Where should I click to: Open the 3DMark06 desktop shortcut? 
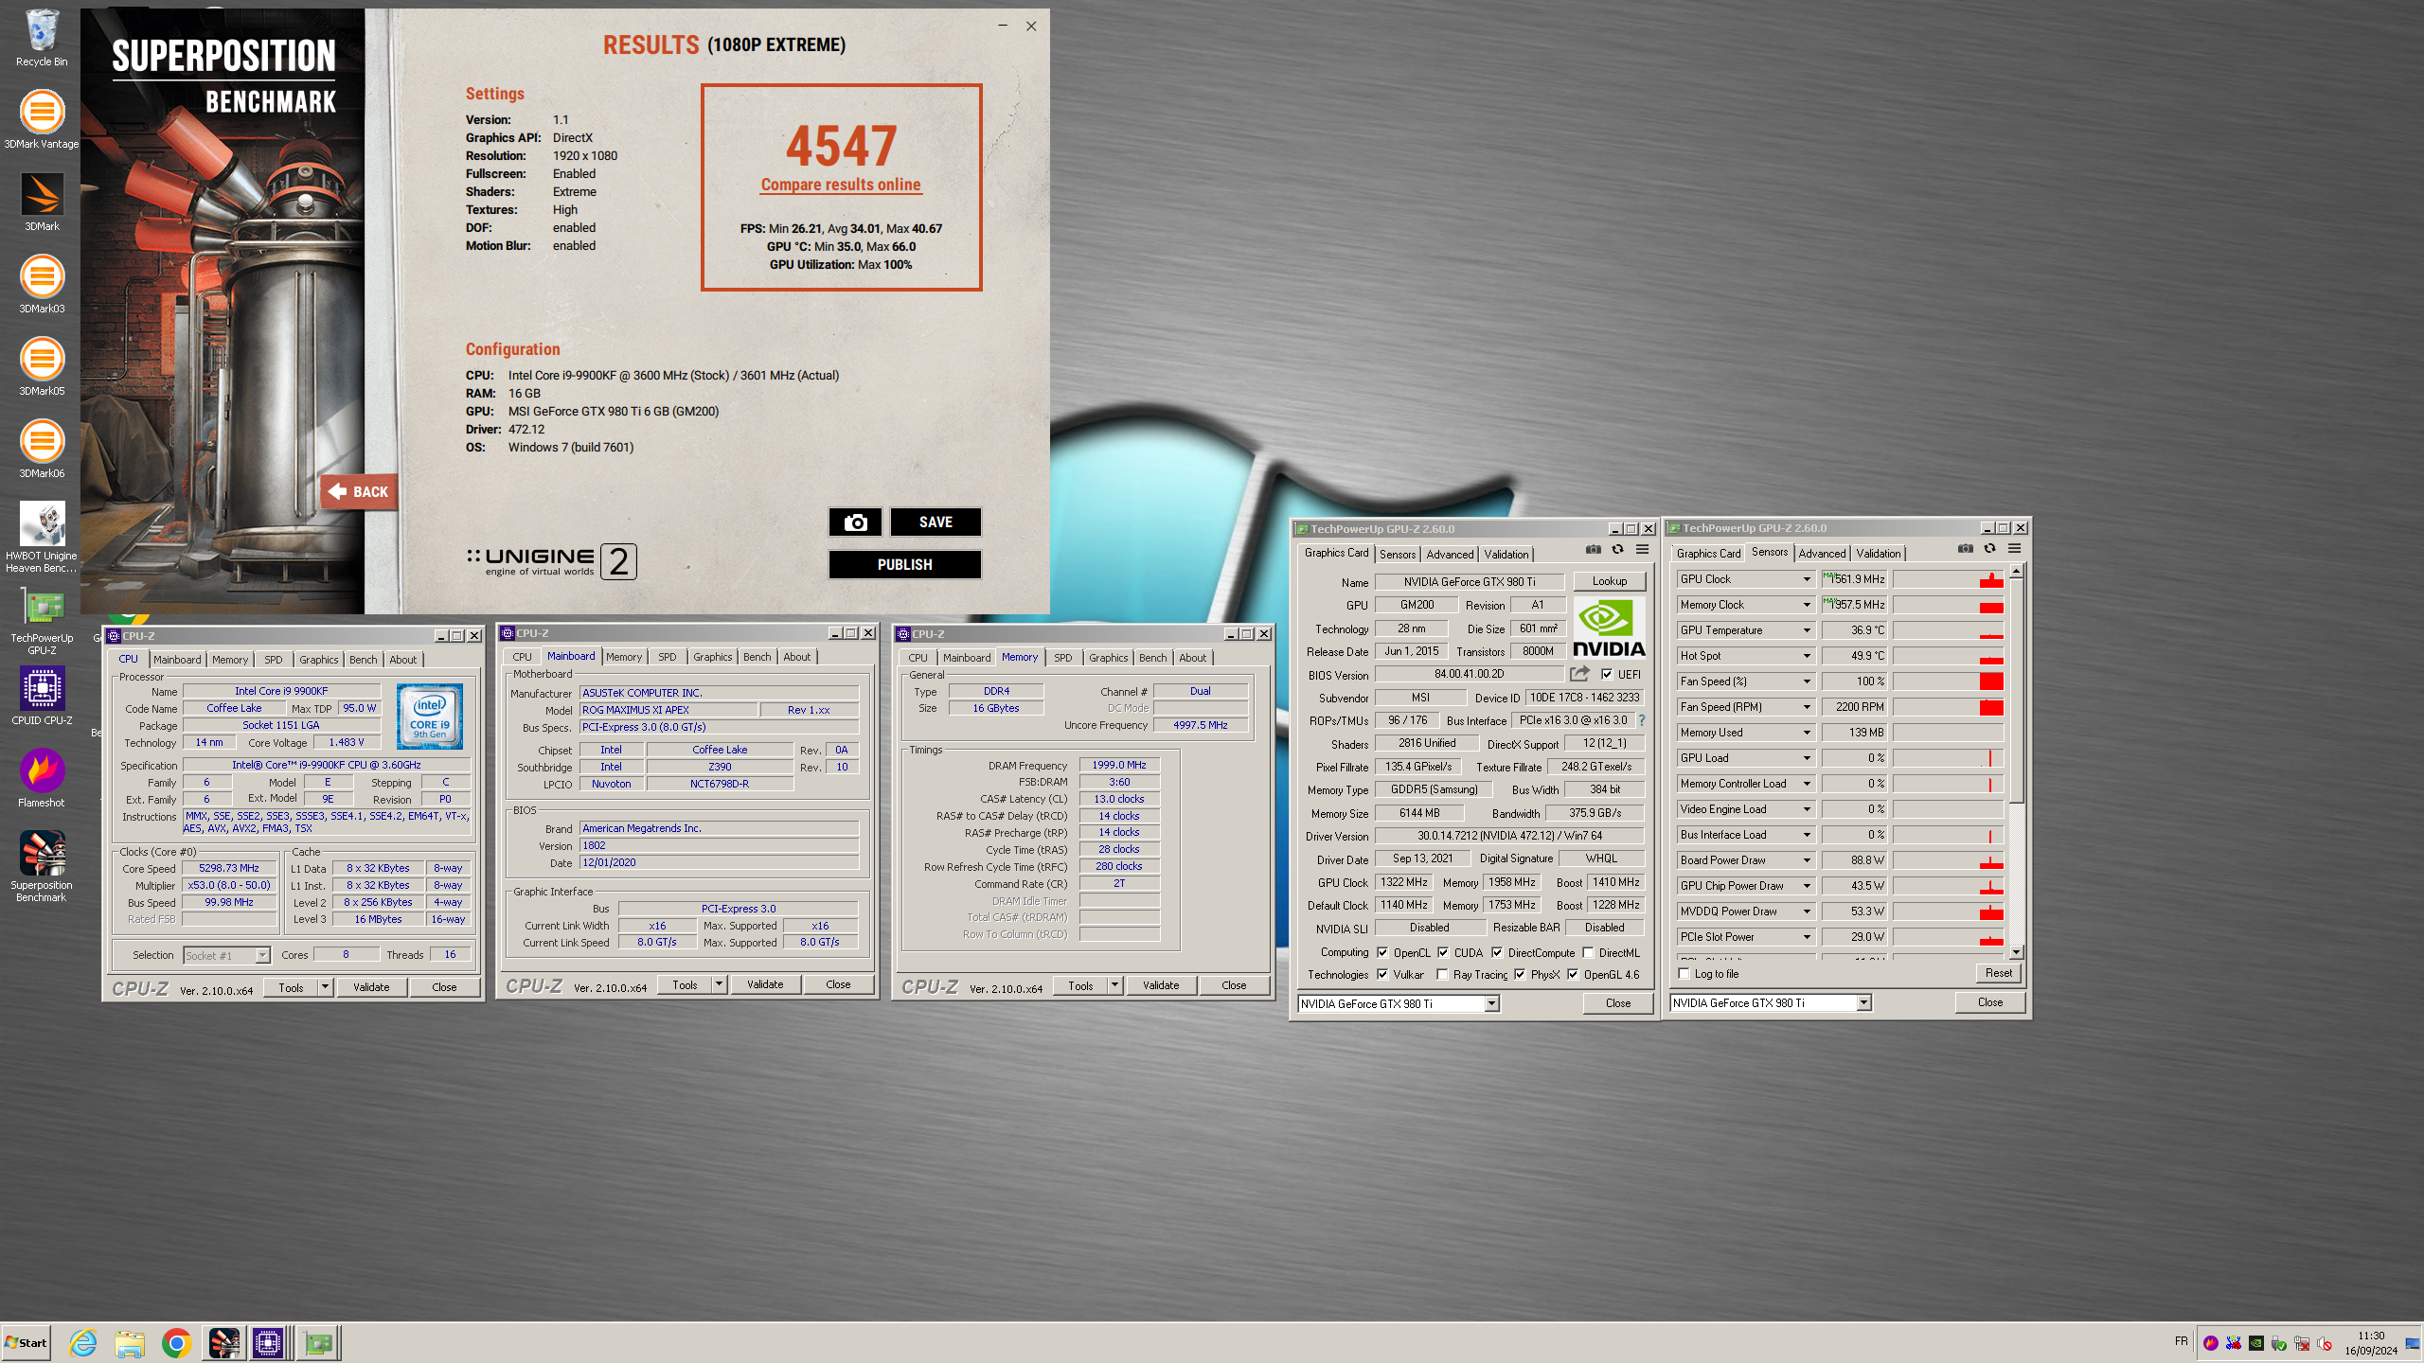[42, 449]
